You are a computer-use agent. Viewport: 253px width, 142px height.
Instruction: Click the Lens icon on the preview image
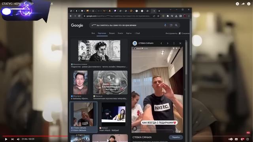coord(135,129)
